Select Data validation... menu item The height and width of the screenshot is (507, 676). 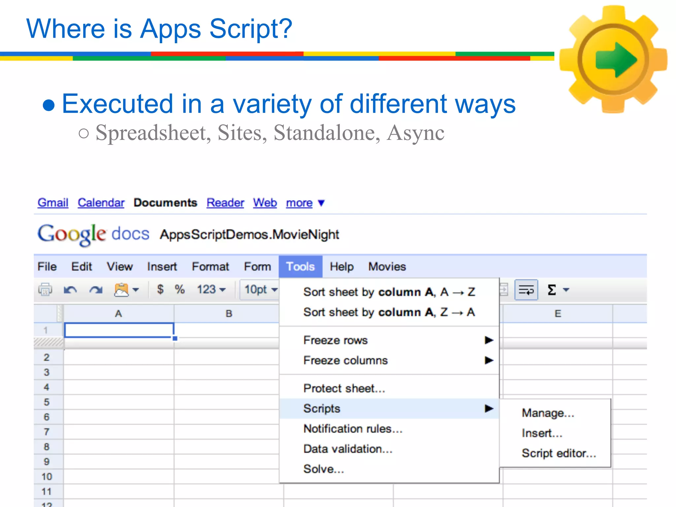point(389,449)
